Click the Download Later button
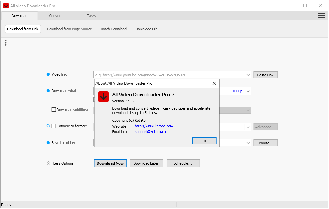This screenshot has height=209, width=329. pos(146,163)
